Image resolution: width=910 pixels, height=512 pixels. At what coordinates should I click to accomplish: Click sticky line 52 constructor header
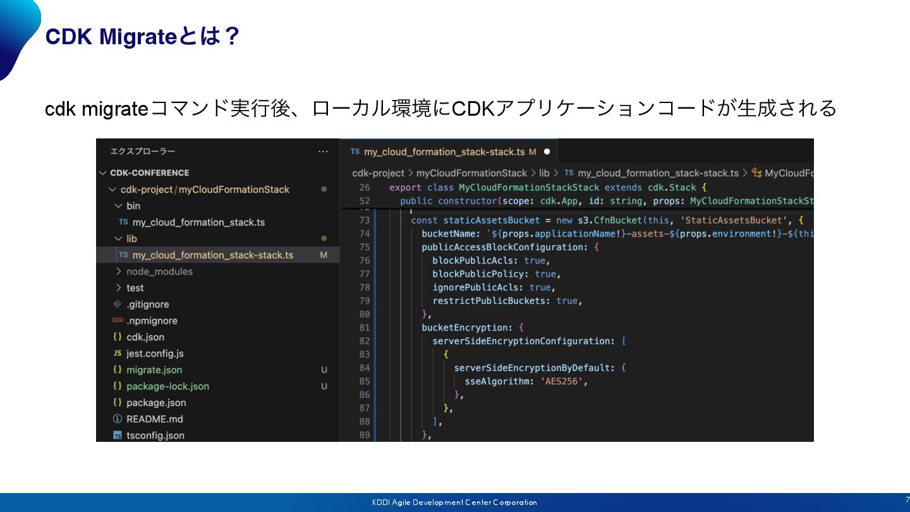[607, 201]
